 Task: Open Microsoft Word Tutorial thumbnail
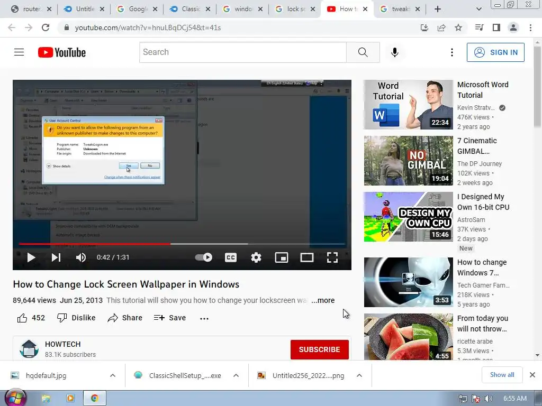(408, 105)
